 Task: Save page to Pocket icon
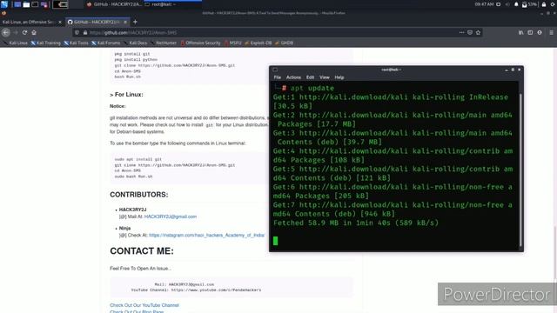tap(470, 32)
